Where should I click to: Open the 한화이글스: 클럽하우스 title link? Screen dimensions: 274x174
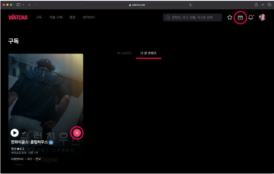click(29, 142)
